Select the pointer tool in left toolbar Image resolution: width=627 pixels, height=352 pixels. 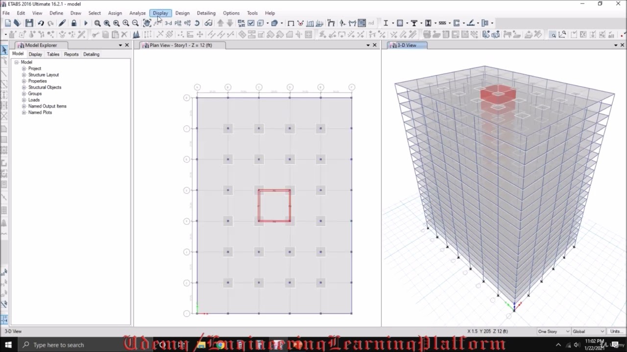(4, 50)
